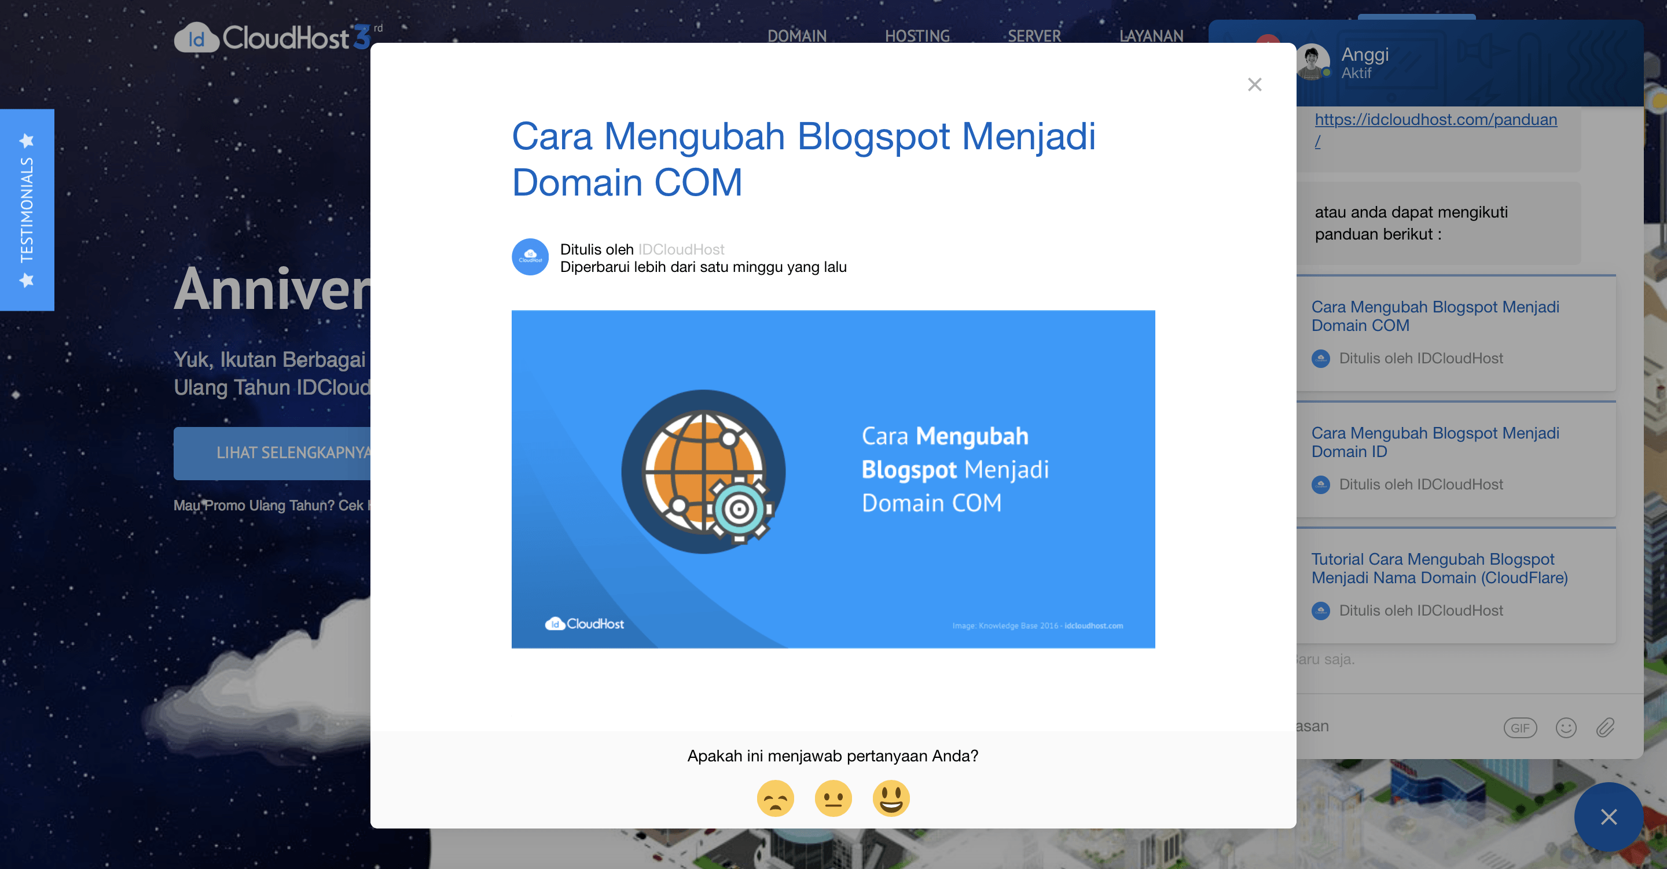Click the neutral face feedback emoji
The height and width of the screenshot is (869, 1667).
833,798
